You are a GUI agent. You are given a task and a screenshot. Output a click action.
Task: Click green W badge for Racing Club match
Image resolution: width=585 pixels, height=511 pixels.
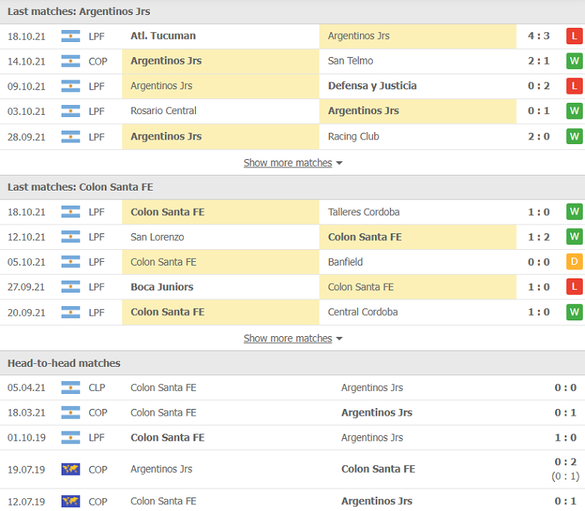[x=574, y=137]
